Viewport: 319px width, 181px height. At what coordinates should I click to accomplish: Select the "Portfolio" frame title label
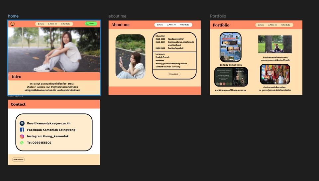pos(218,16)
